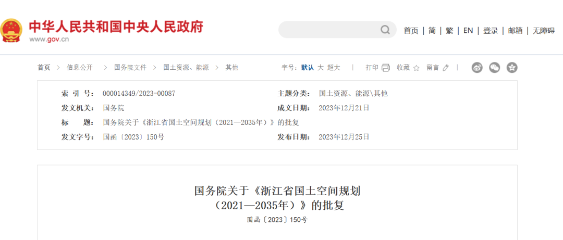The image size is (563, 240).
Task: Click into the search input field
Action: [x=328, y=30]
